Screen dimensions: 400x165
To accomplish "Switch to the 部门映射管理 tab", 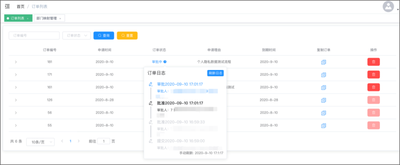I will 49,18.
